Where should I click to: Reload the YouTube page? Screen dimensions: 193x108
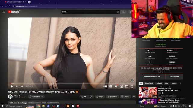point(9,6)
